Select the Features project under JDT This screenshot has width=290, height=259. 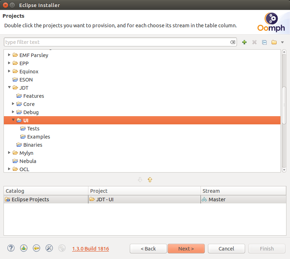pos(34,96)
